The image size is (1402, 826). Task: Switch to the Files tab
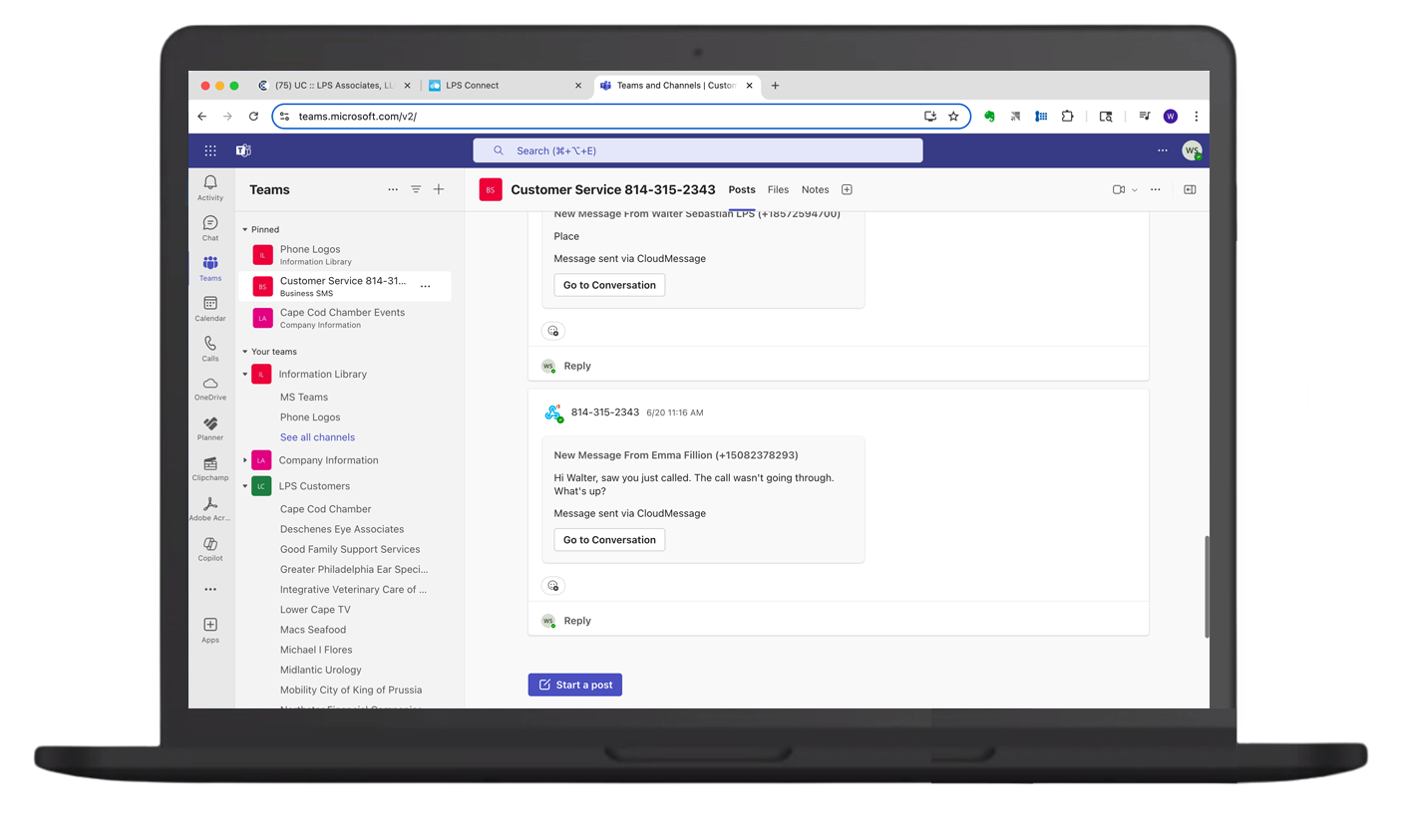click(x=778, y=189)
